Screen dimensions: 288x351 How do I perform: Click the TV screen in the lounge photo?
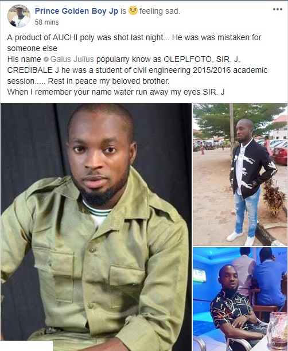tap(199, 275)
